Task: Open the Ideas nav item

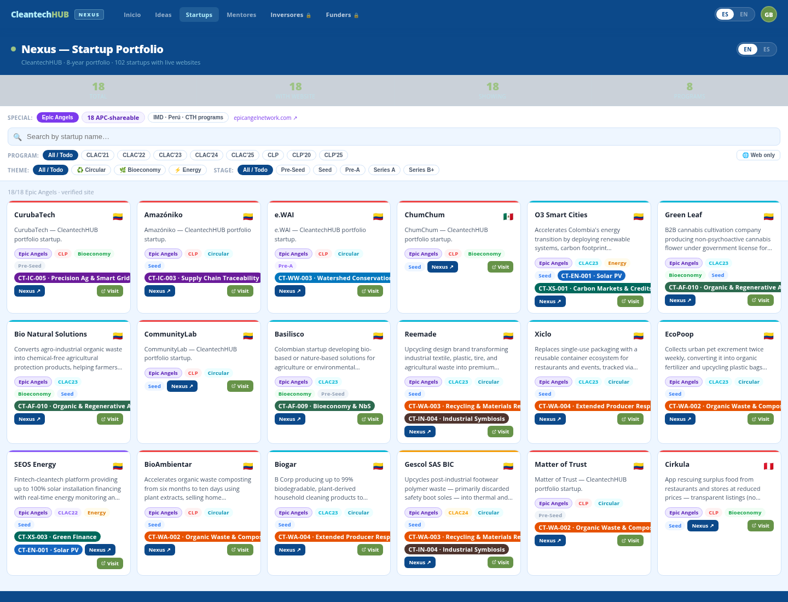Action: click(163, 15)
